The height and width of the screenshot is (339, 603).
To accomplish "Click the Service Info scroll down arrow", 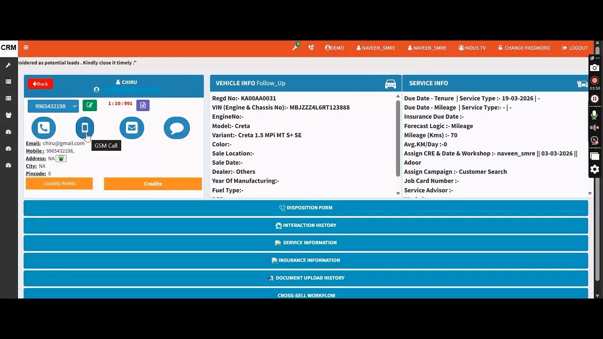I will pyautogui.click(x=590, y=193).
